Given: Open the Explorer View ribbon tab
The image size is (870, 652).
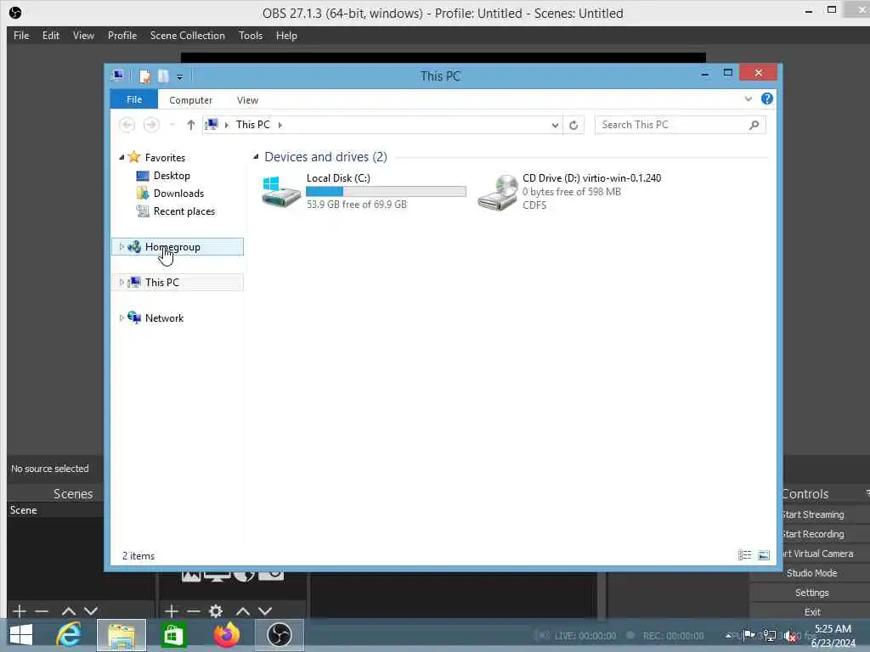Looking at the screenshot, I should coord(247,100).
